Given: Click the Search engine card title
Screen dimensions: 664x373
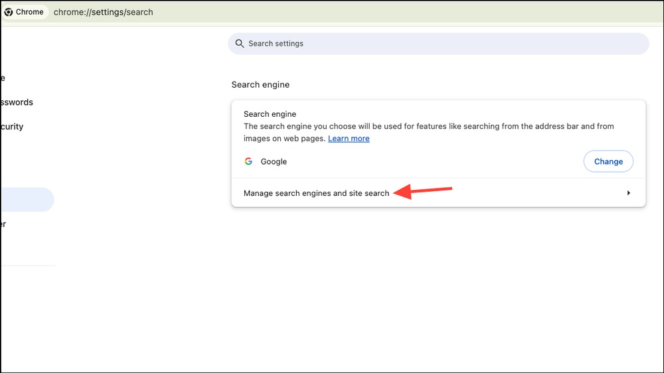Looking at the screenshot, I should [x=270, y=114].
